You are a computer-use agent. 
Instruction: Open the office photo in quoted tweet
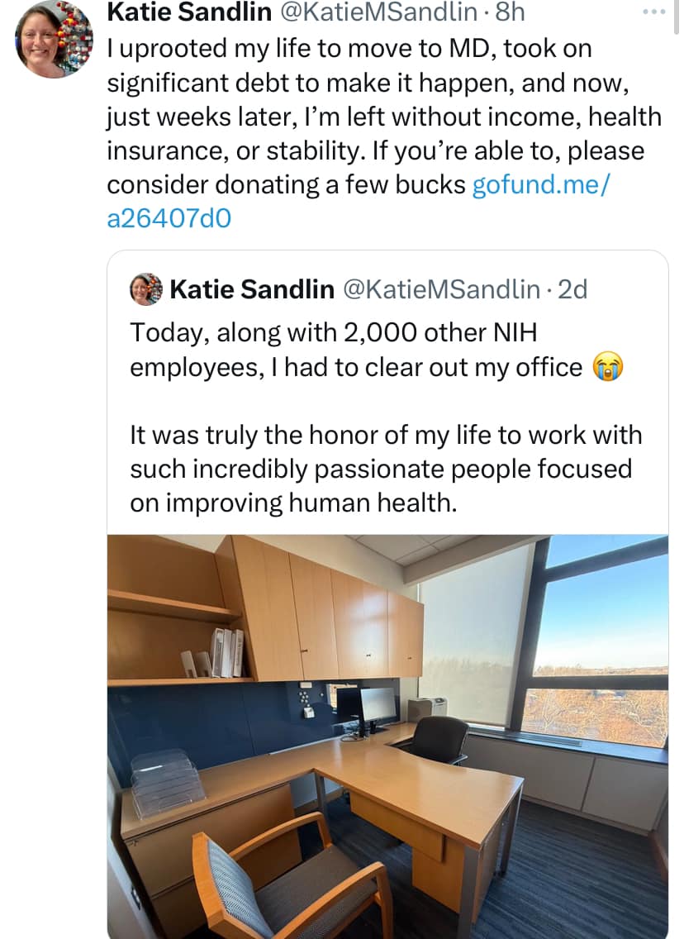[387, 736]
